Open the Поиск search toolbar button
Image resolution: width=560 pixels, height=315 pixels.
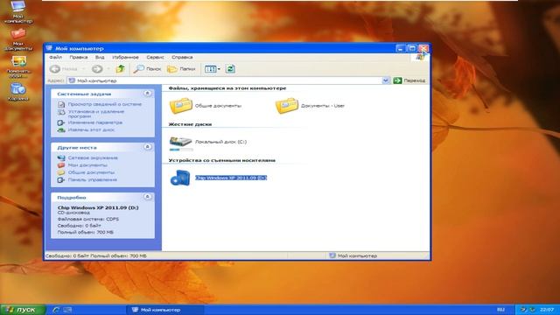(147, 69)
